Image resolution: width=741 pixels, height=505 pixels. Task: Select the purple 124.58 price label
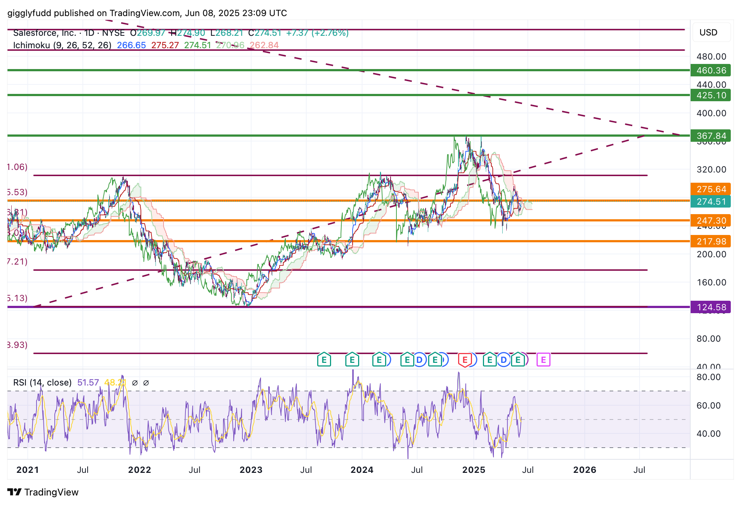(x=711, y=307)
